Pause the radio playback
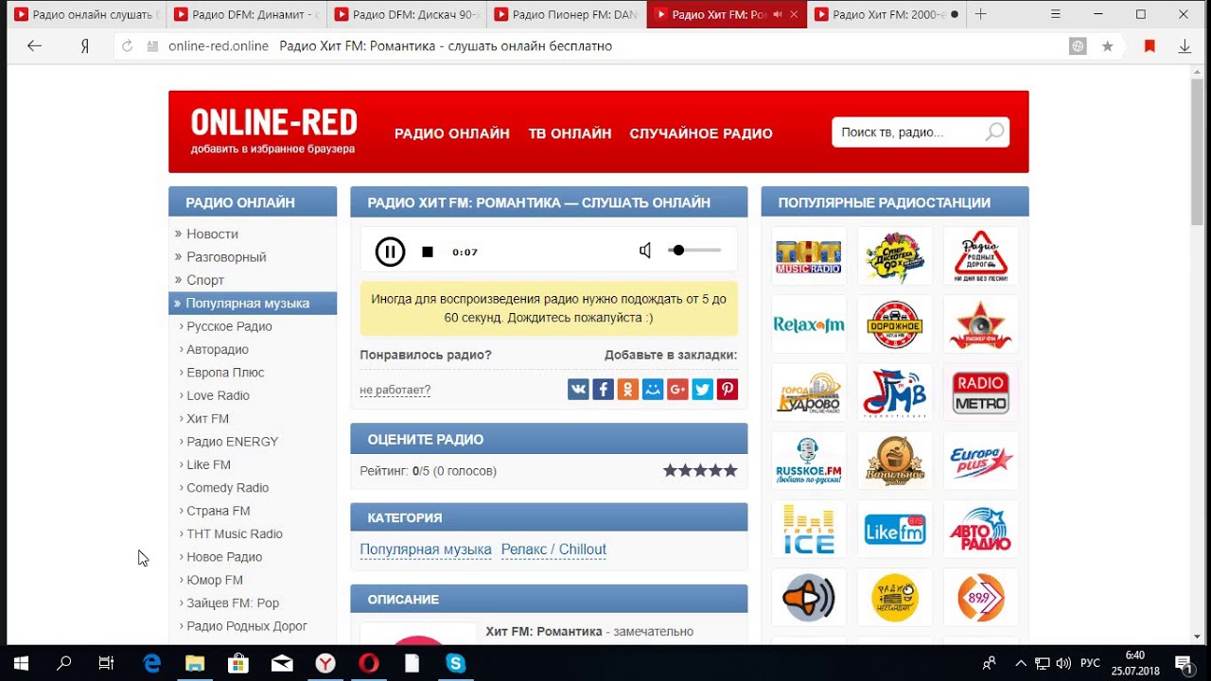This screenshot has height=681, width=1211. (390, 252)
